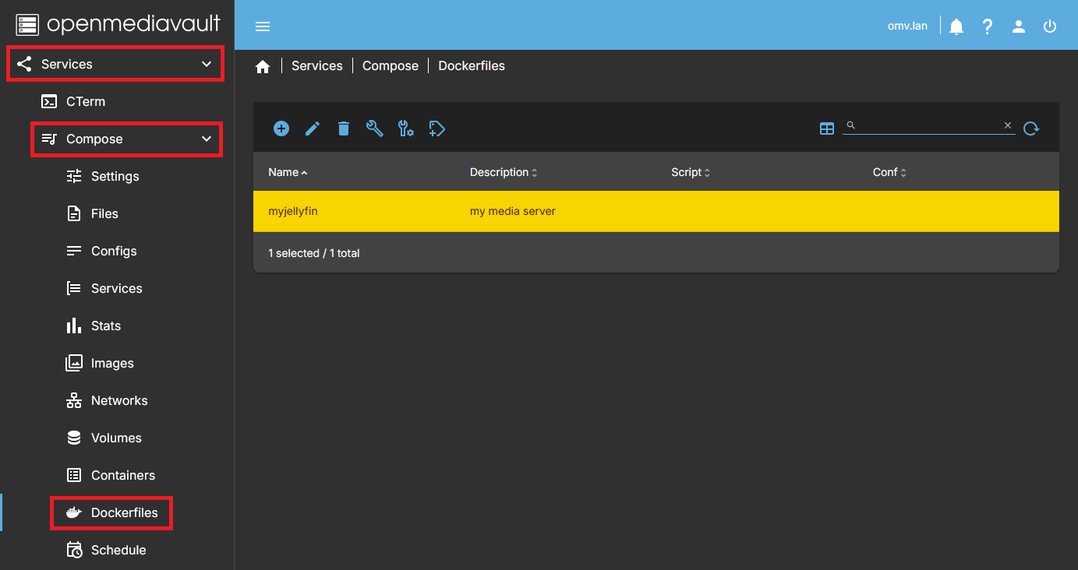Viewport: 1078px width, 570px height.
Task: Build the image using the wrench icon
Action: click(x=374, y=128)
